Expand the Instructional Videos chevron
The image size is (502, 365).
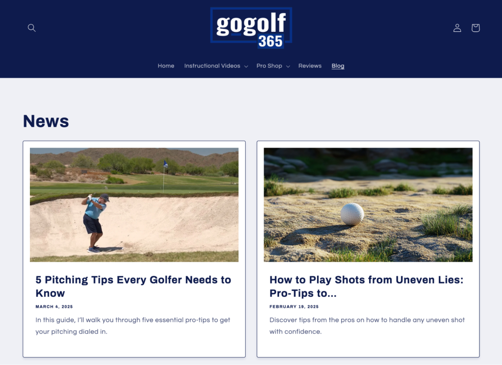click(246, 66)
